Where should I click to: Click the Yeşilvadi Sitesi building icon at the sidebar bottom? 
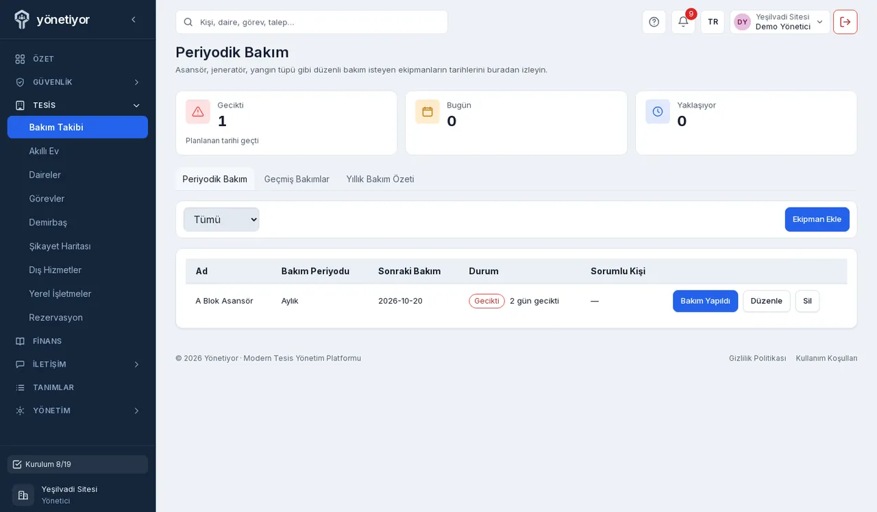point(23,495)
